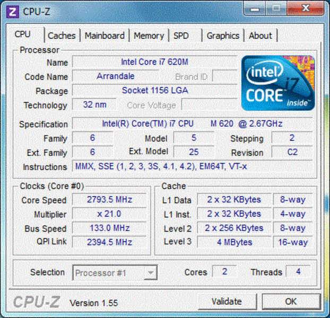Click the Specification field text
Screen dimensions: 330x318
[192, 123]
